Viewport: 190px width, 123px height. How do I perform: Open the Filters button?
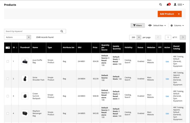138,25
